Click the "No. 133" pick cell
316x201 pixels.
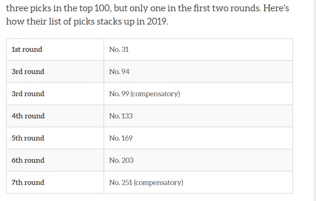click(121, 116)
